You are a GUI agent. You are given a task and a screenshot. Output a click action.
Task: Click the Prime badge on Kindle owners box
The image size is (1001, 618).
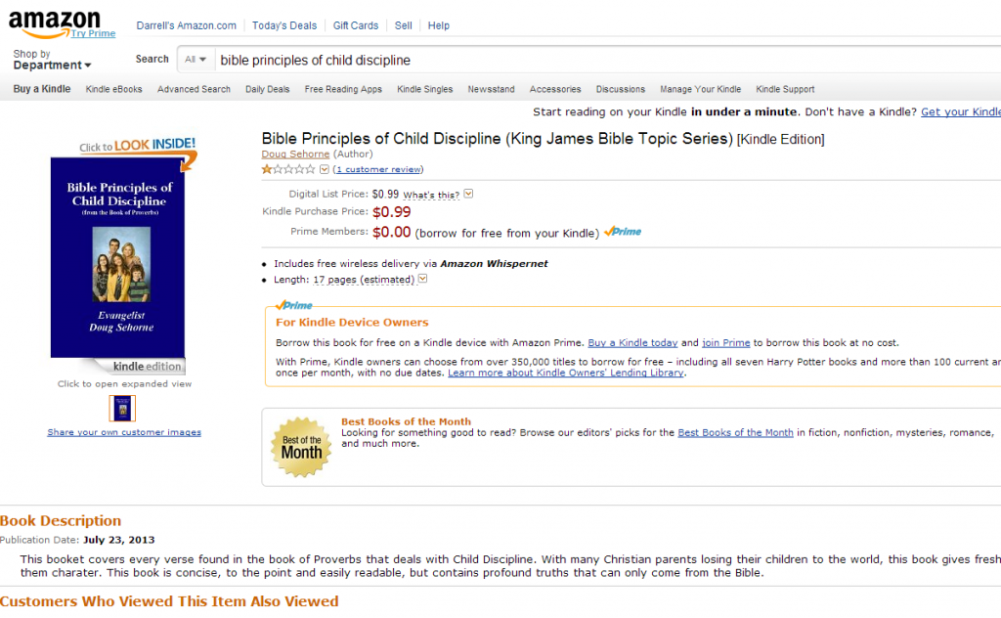(x=293, y=305)
